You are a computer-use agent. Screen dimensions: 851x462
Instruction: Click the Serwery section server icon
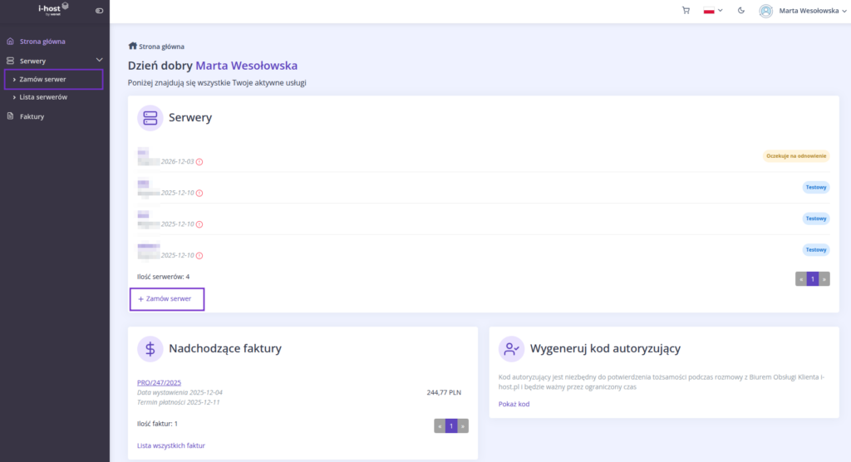(150, 118)
